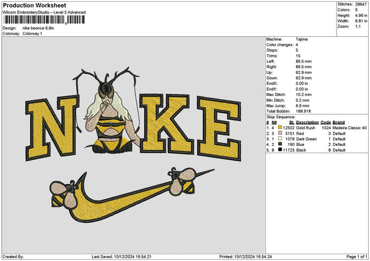Click the 'Last Saved: 10/12/2024' footer text
The image size is (370, 261).
point(121,257)
